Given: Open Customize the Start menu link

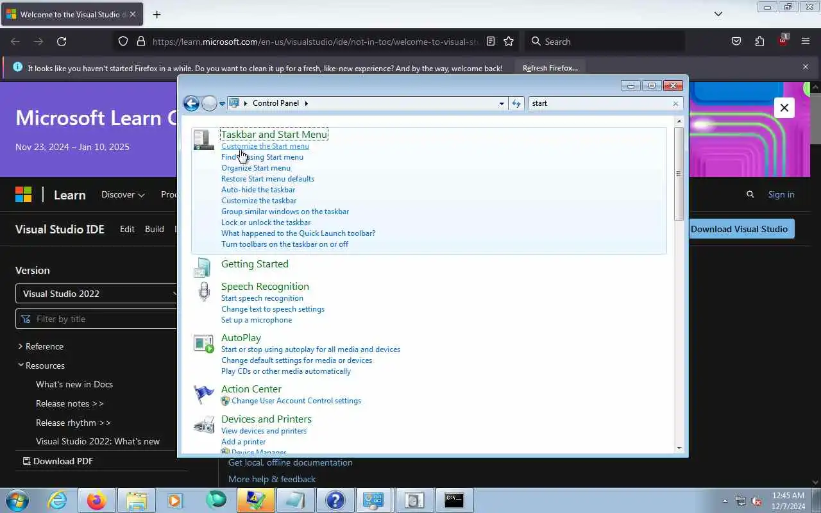Looking at the screenshot, I should tap(265, 146).
